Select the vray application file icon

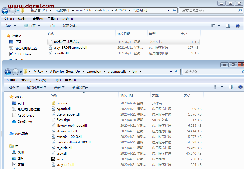click(53, 159)
